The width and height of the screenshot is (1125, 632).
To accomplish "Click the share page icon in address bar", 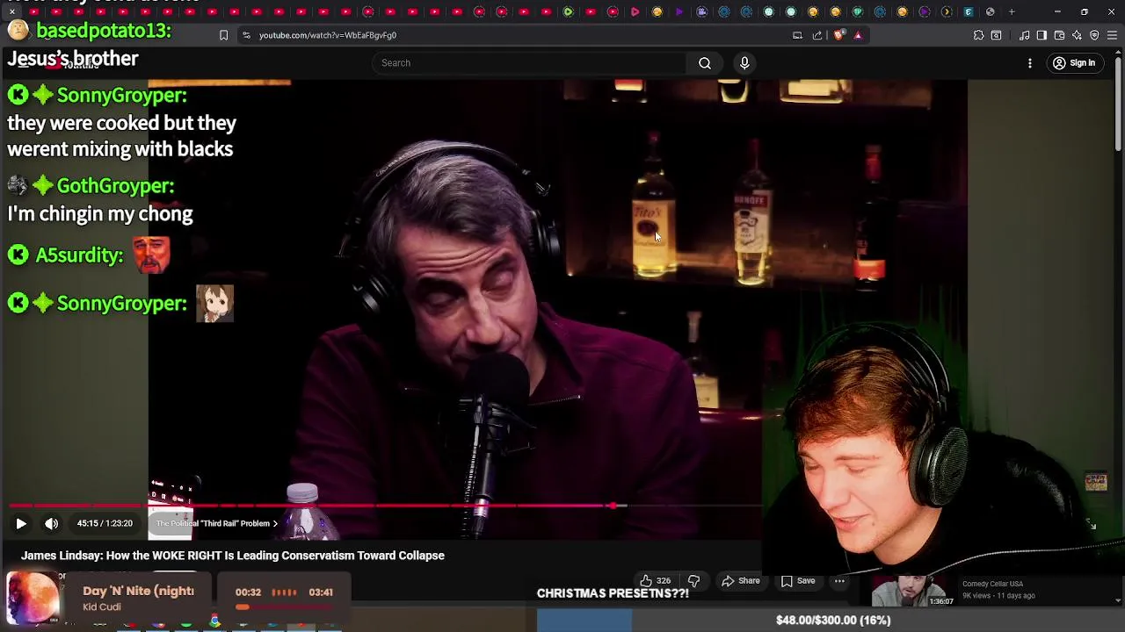I will tap(817, 35).
